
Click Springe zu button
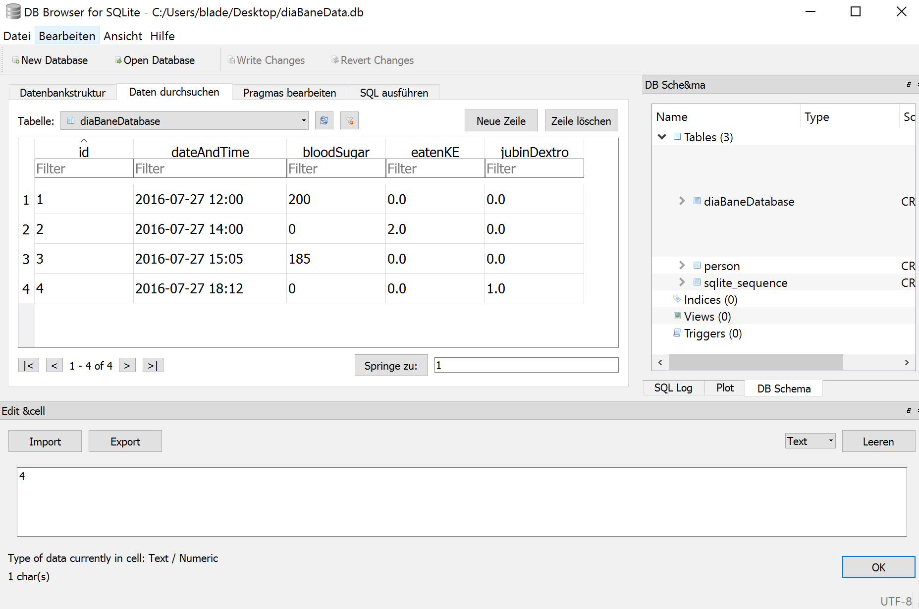391,365
